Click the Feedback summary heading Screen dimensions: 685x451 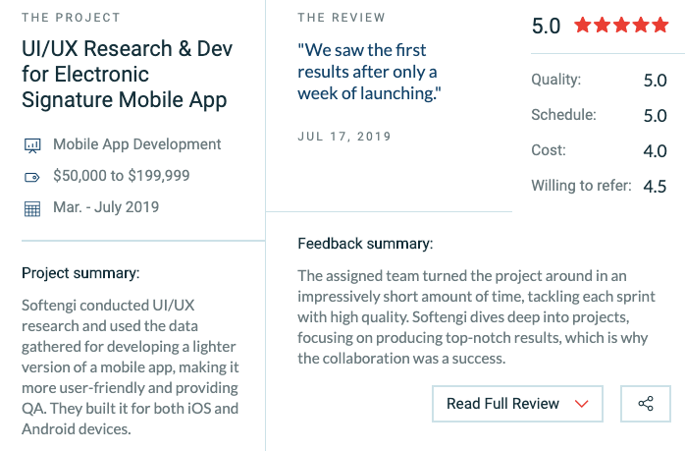365,244
